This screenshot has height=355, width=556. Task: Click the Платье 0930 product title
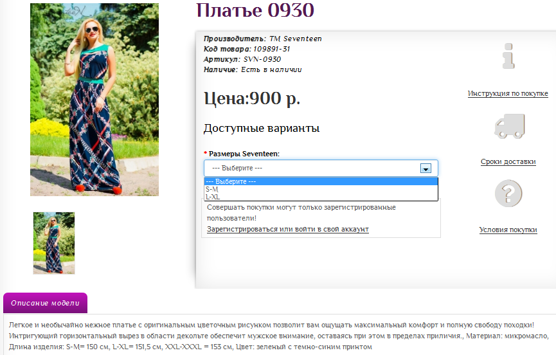click(x=255, y=10)
